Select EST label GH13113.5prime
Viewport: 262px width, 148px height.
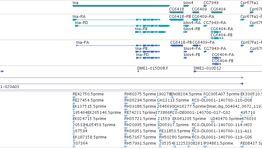pos(173,100)
